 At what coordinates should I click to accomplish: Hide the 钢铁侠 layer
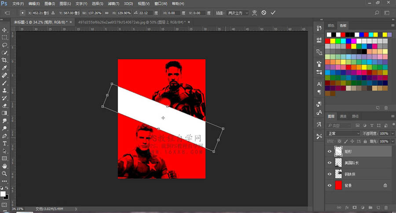point(329,174)
